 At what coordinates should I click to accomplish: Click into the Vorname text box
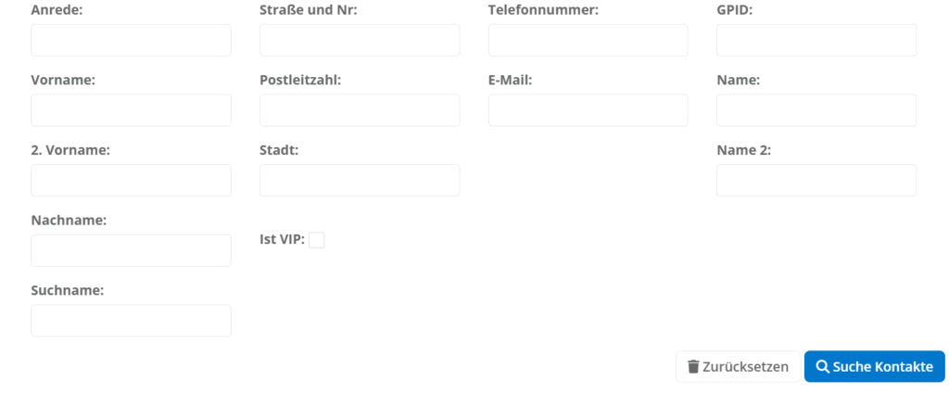131,110
